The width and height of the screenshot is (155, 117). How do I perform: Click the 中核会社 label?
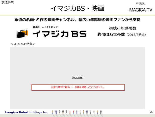[141, 4]
